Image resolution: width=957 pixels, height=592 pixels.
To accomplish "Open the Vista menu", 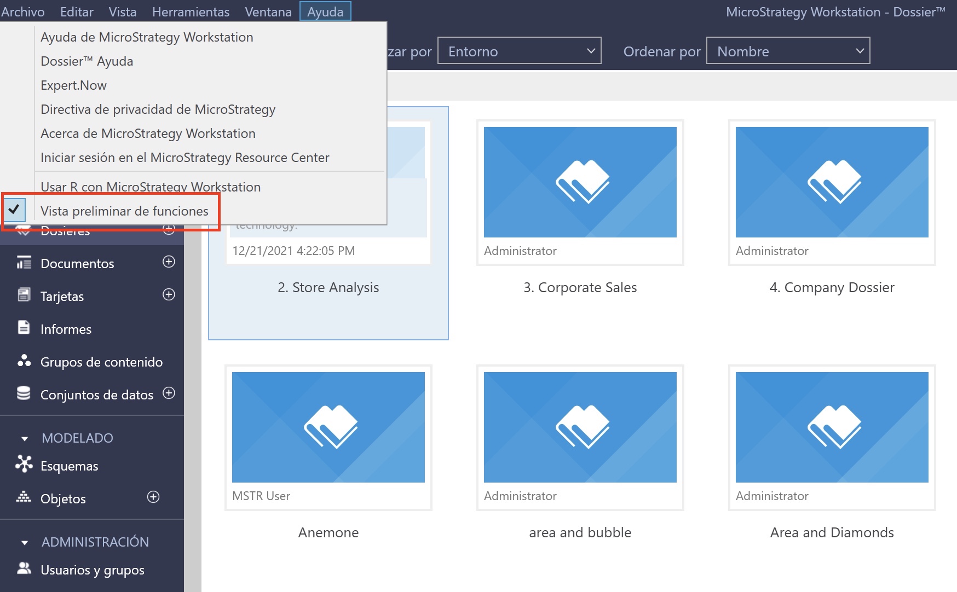I will coord(123,11).
